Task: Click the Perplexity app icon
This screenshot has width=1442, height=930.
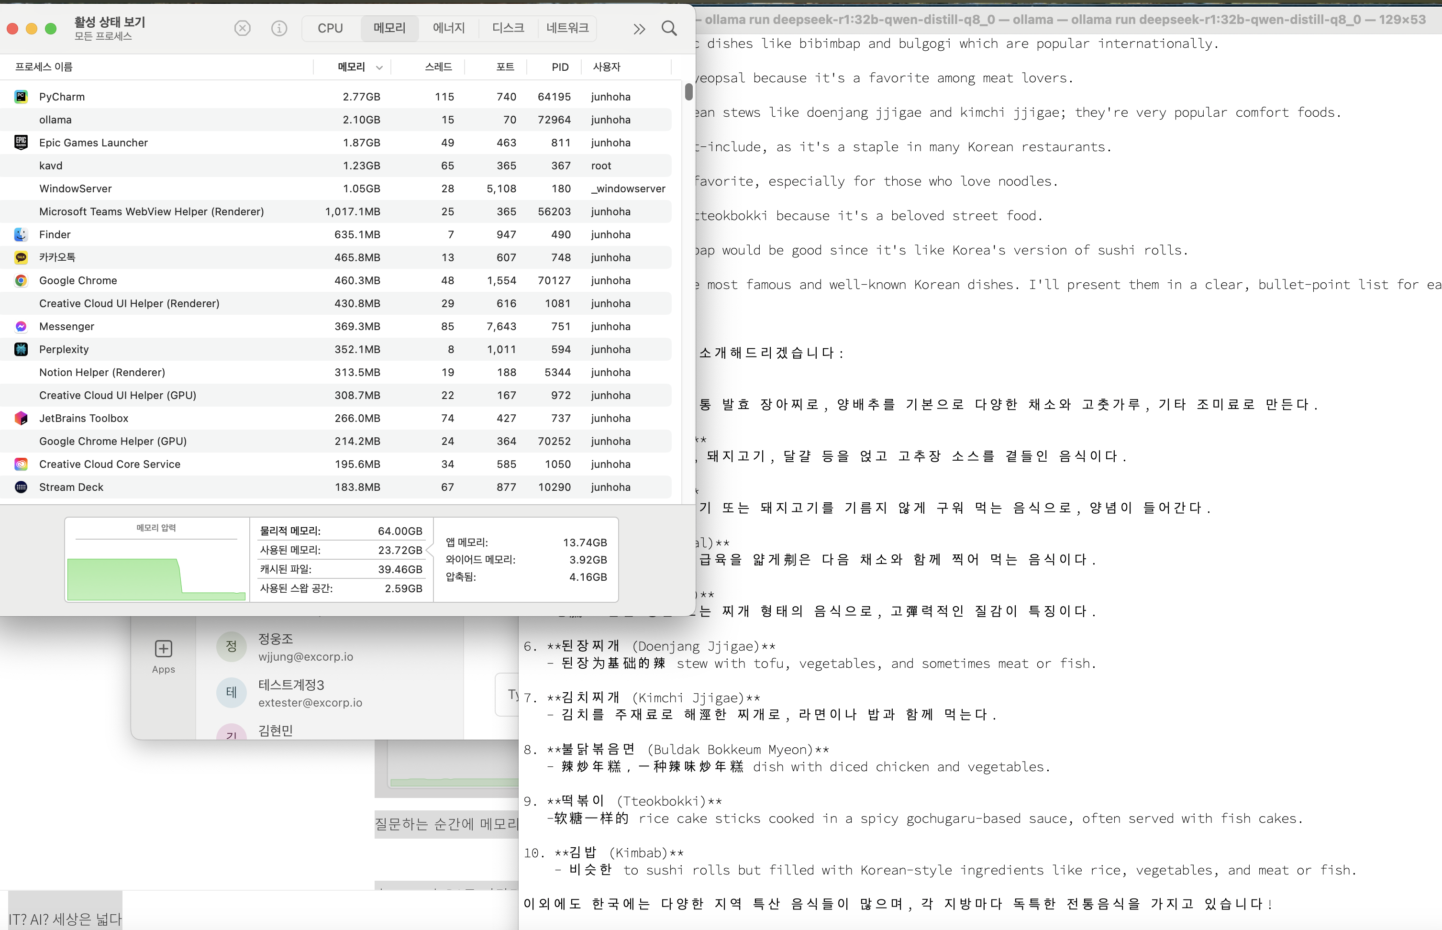Action: click(21, 349)
